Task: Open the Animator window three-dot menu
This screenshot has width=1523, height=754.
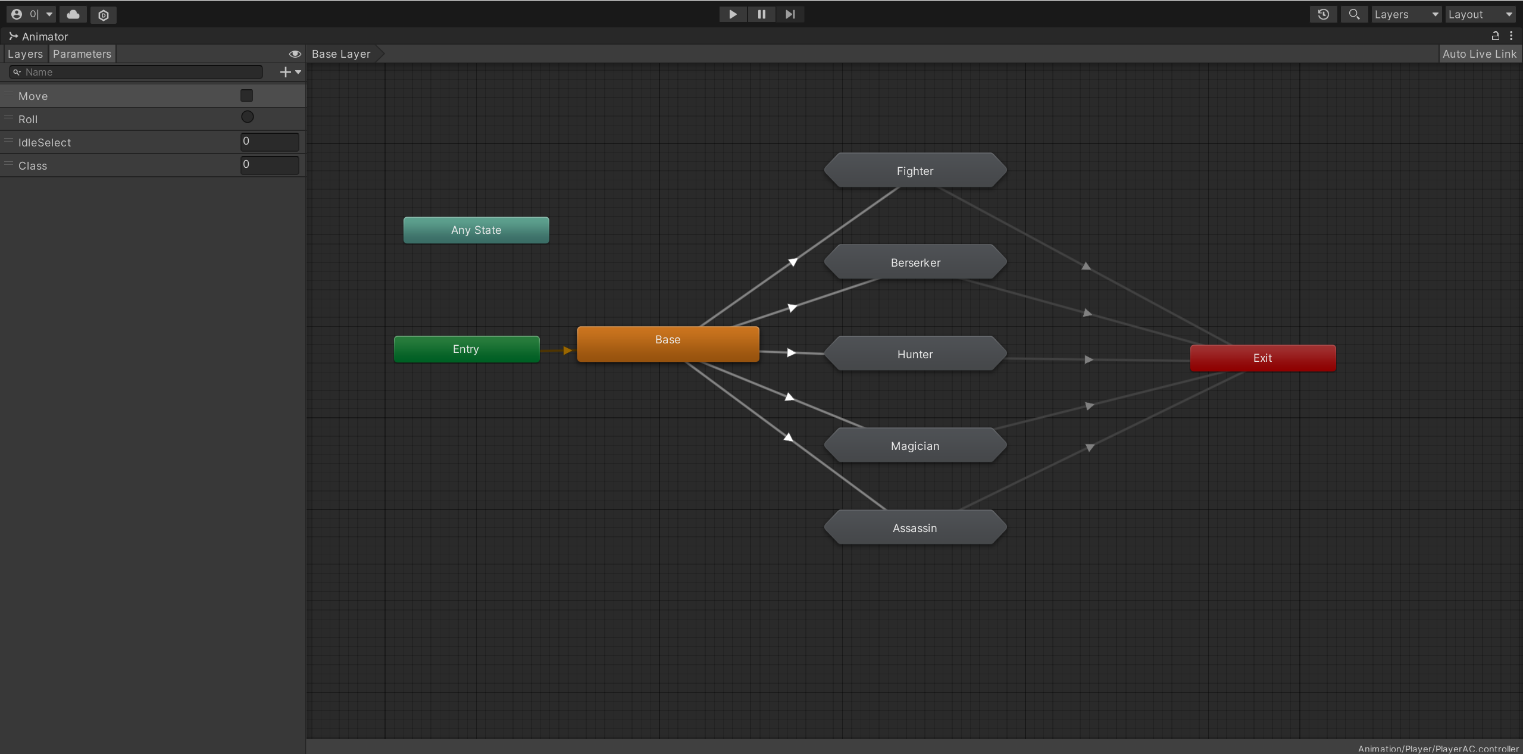Action: 1511,36
